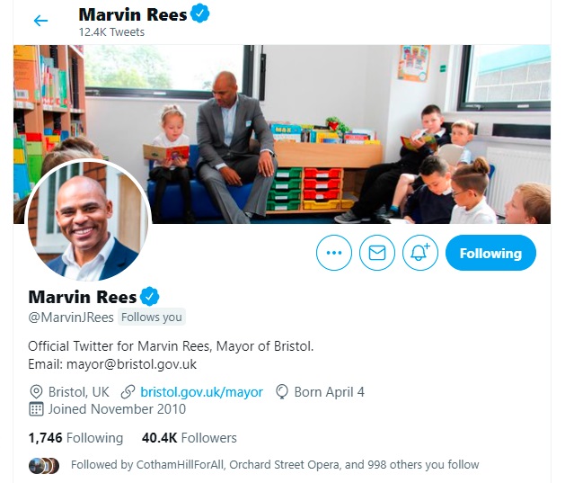Screen dimensions: 565x483
Task: View the 40.4K Followers list
Action: pos(190,438)
